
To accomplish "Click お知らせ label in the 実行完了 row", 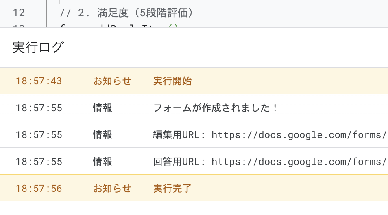I will 112,189.
